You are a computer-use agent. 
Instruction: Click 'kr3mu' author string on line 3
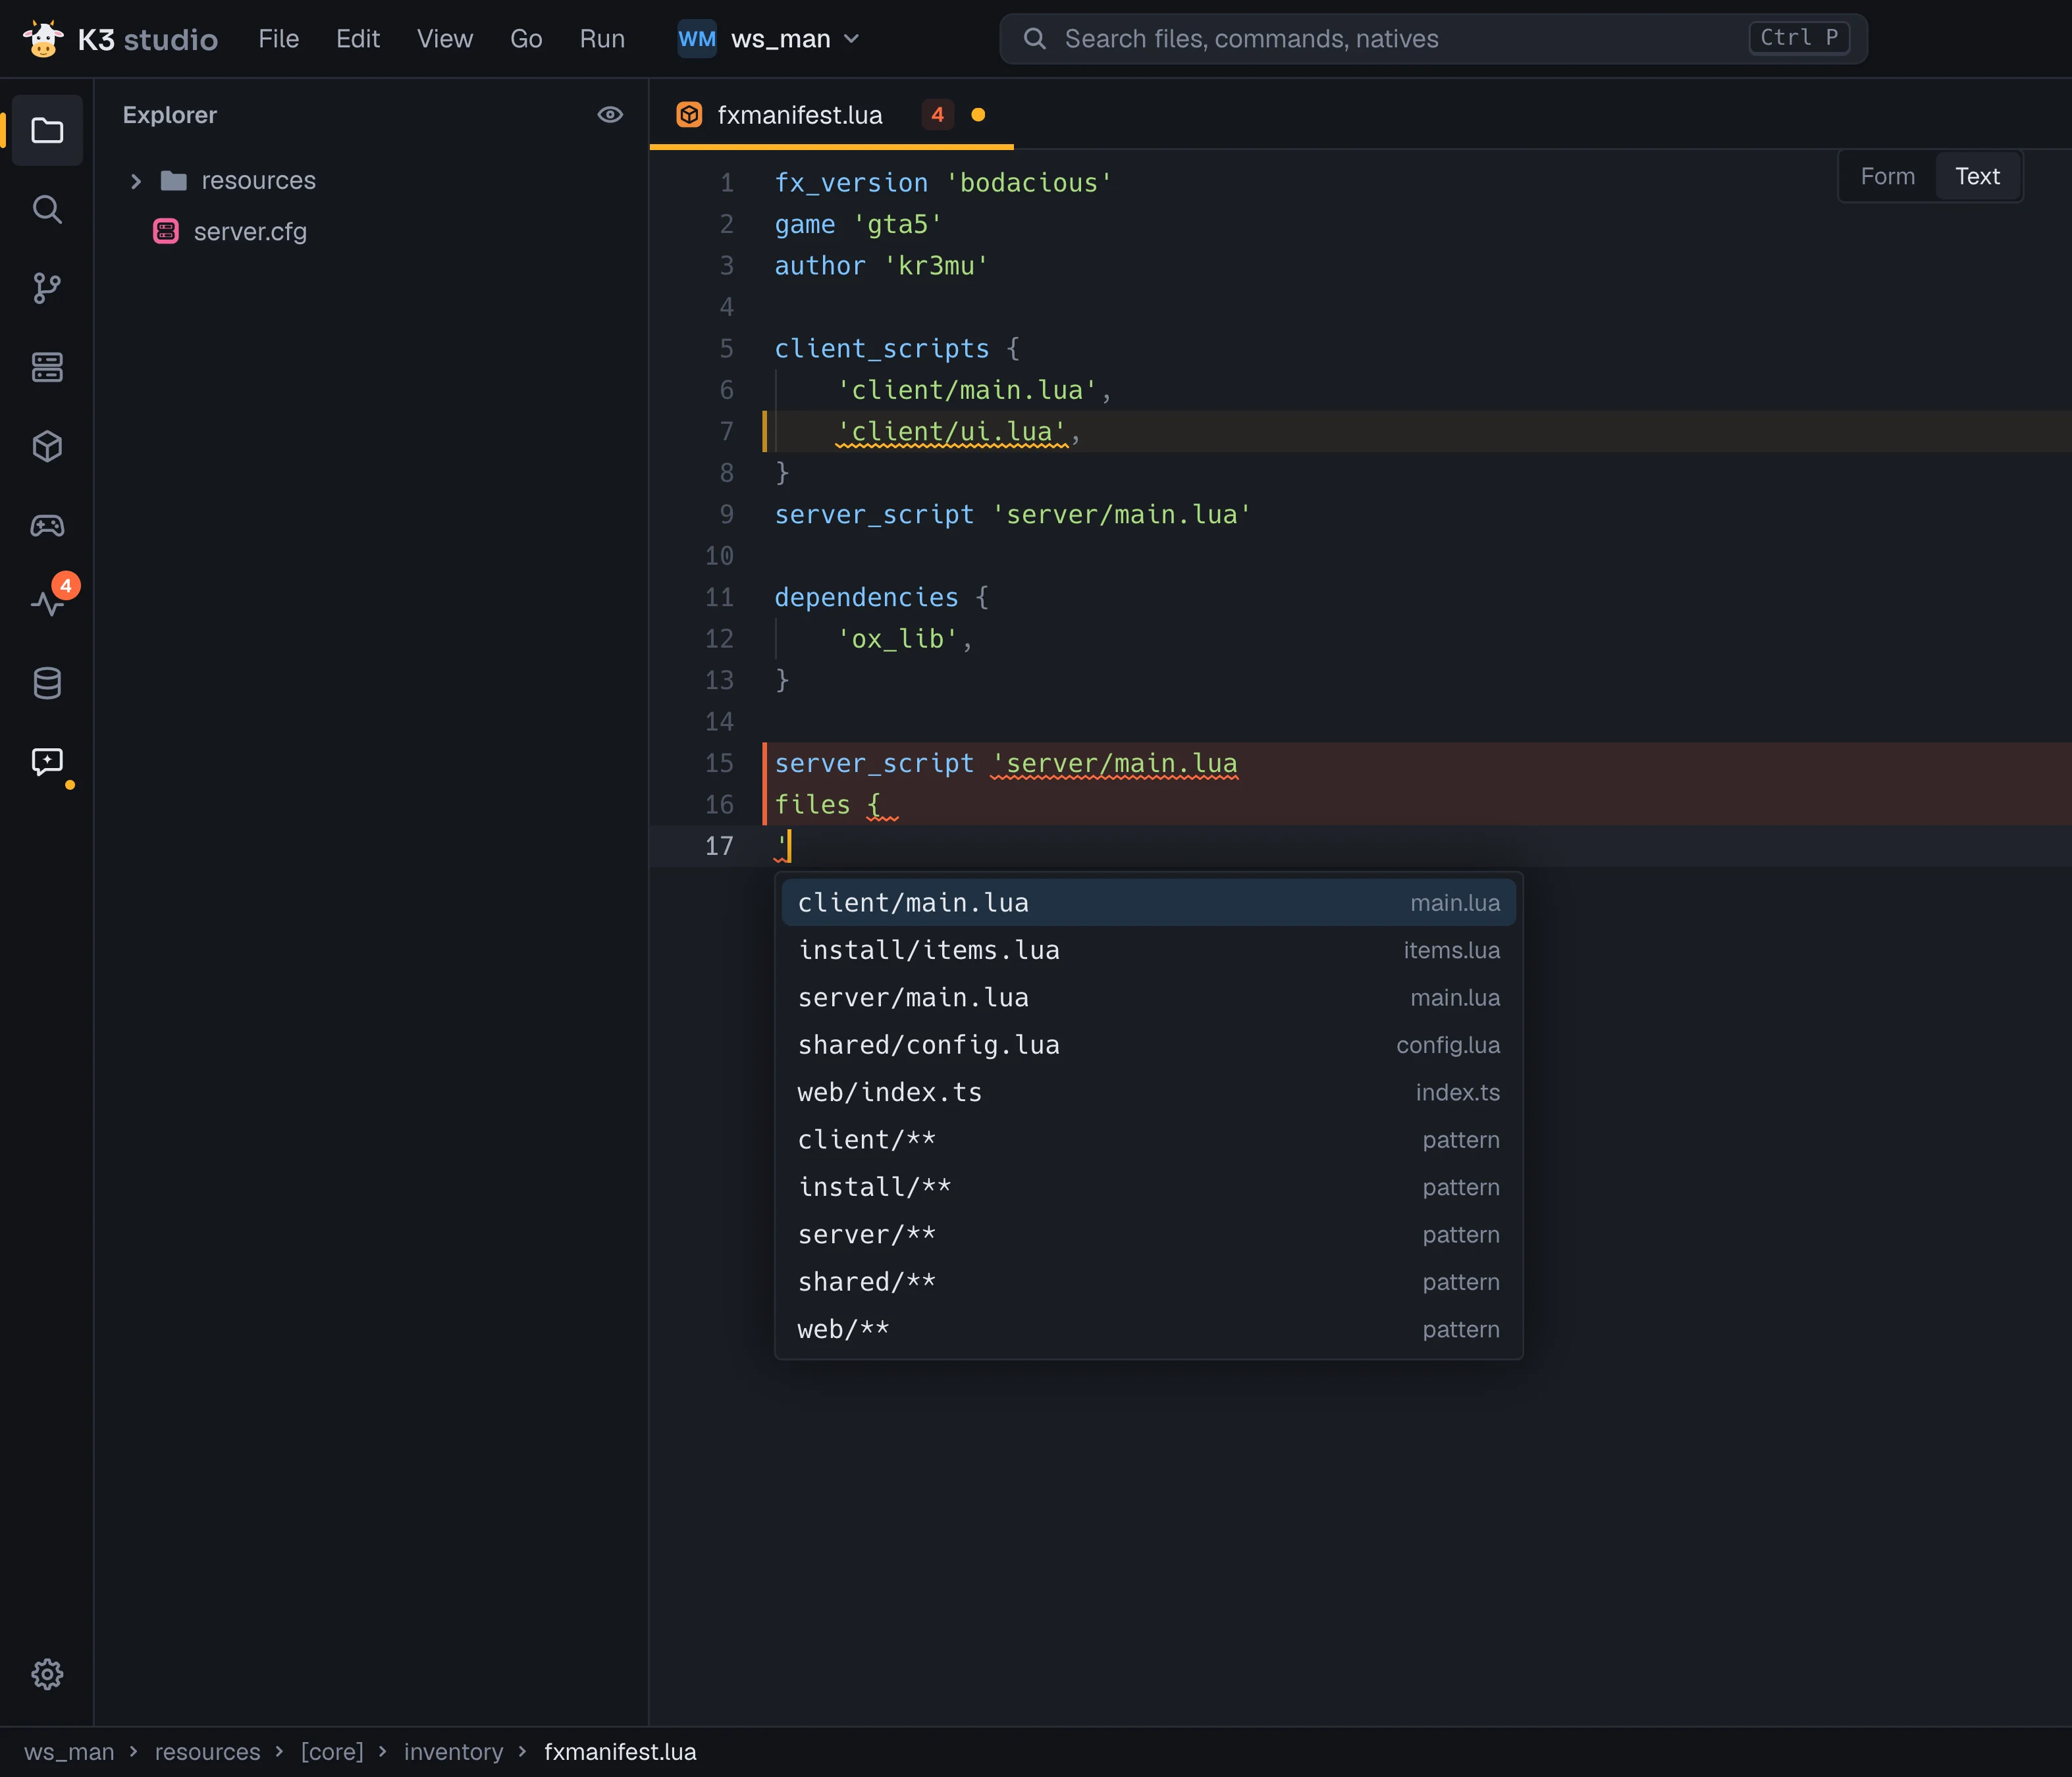(x=936, y=266)
